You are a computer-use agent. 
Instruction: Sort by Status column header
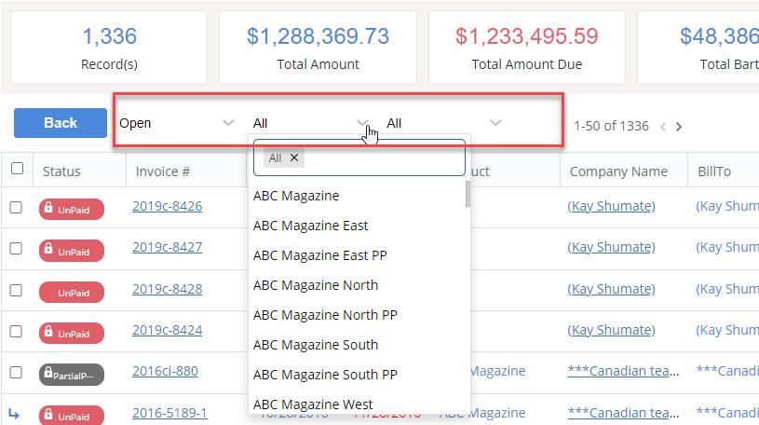61,171
